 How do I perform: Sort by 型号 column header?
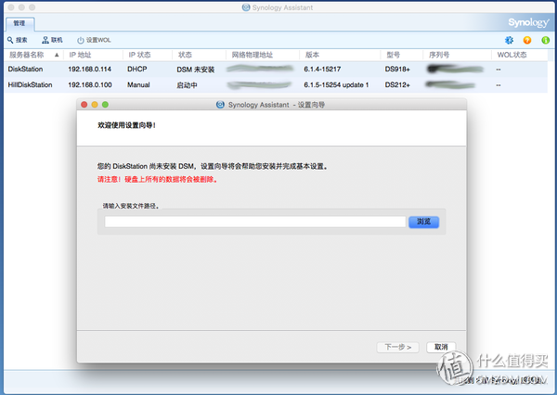402,55
